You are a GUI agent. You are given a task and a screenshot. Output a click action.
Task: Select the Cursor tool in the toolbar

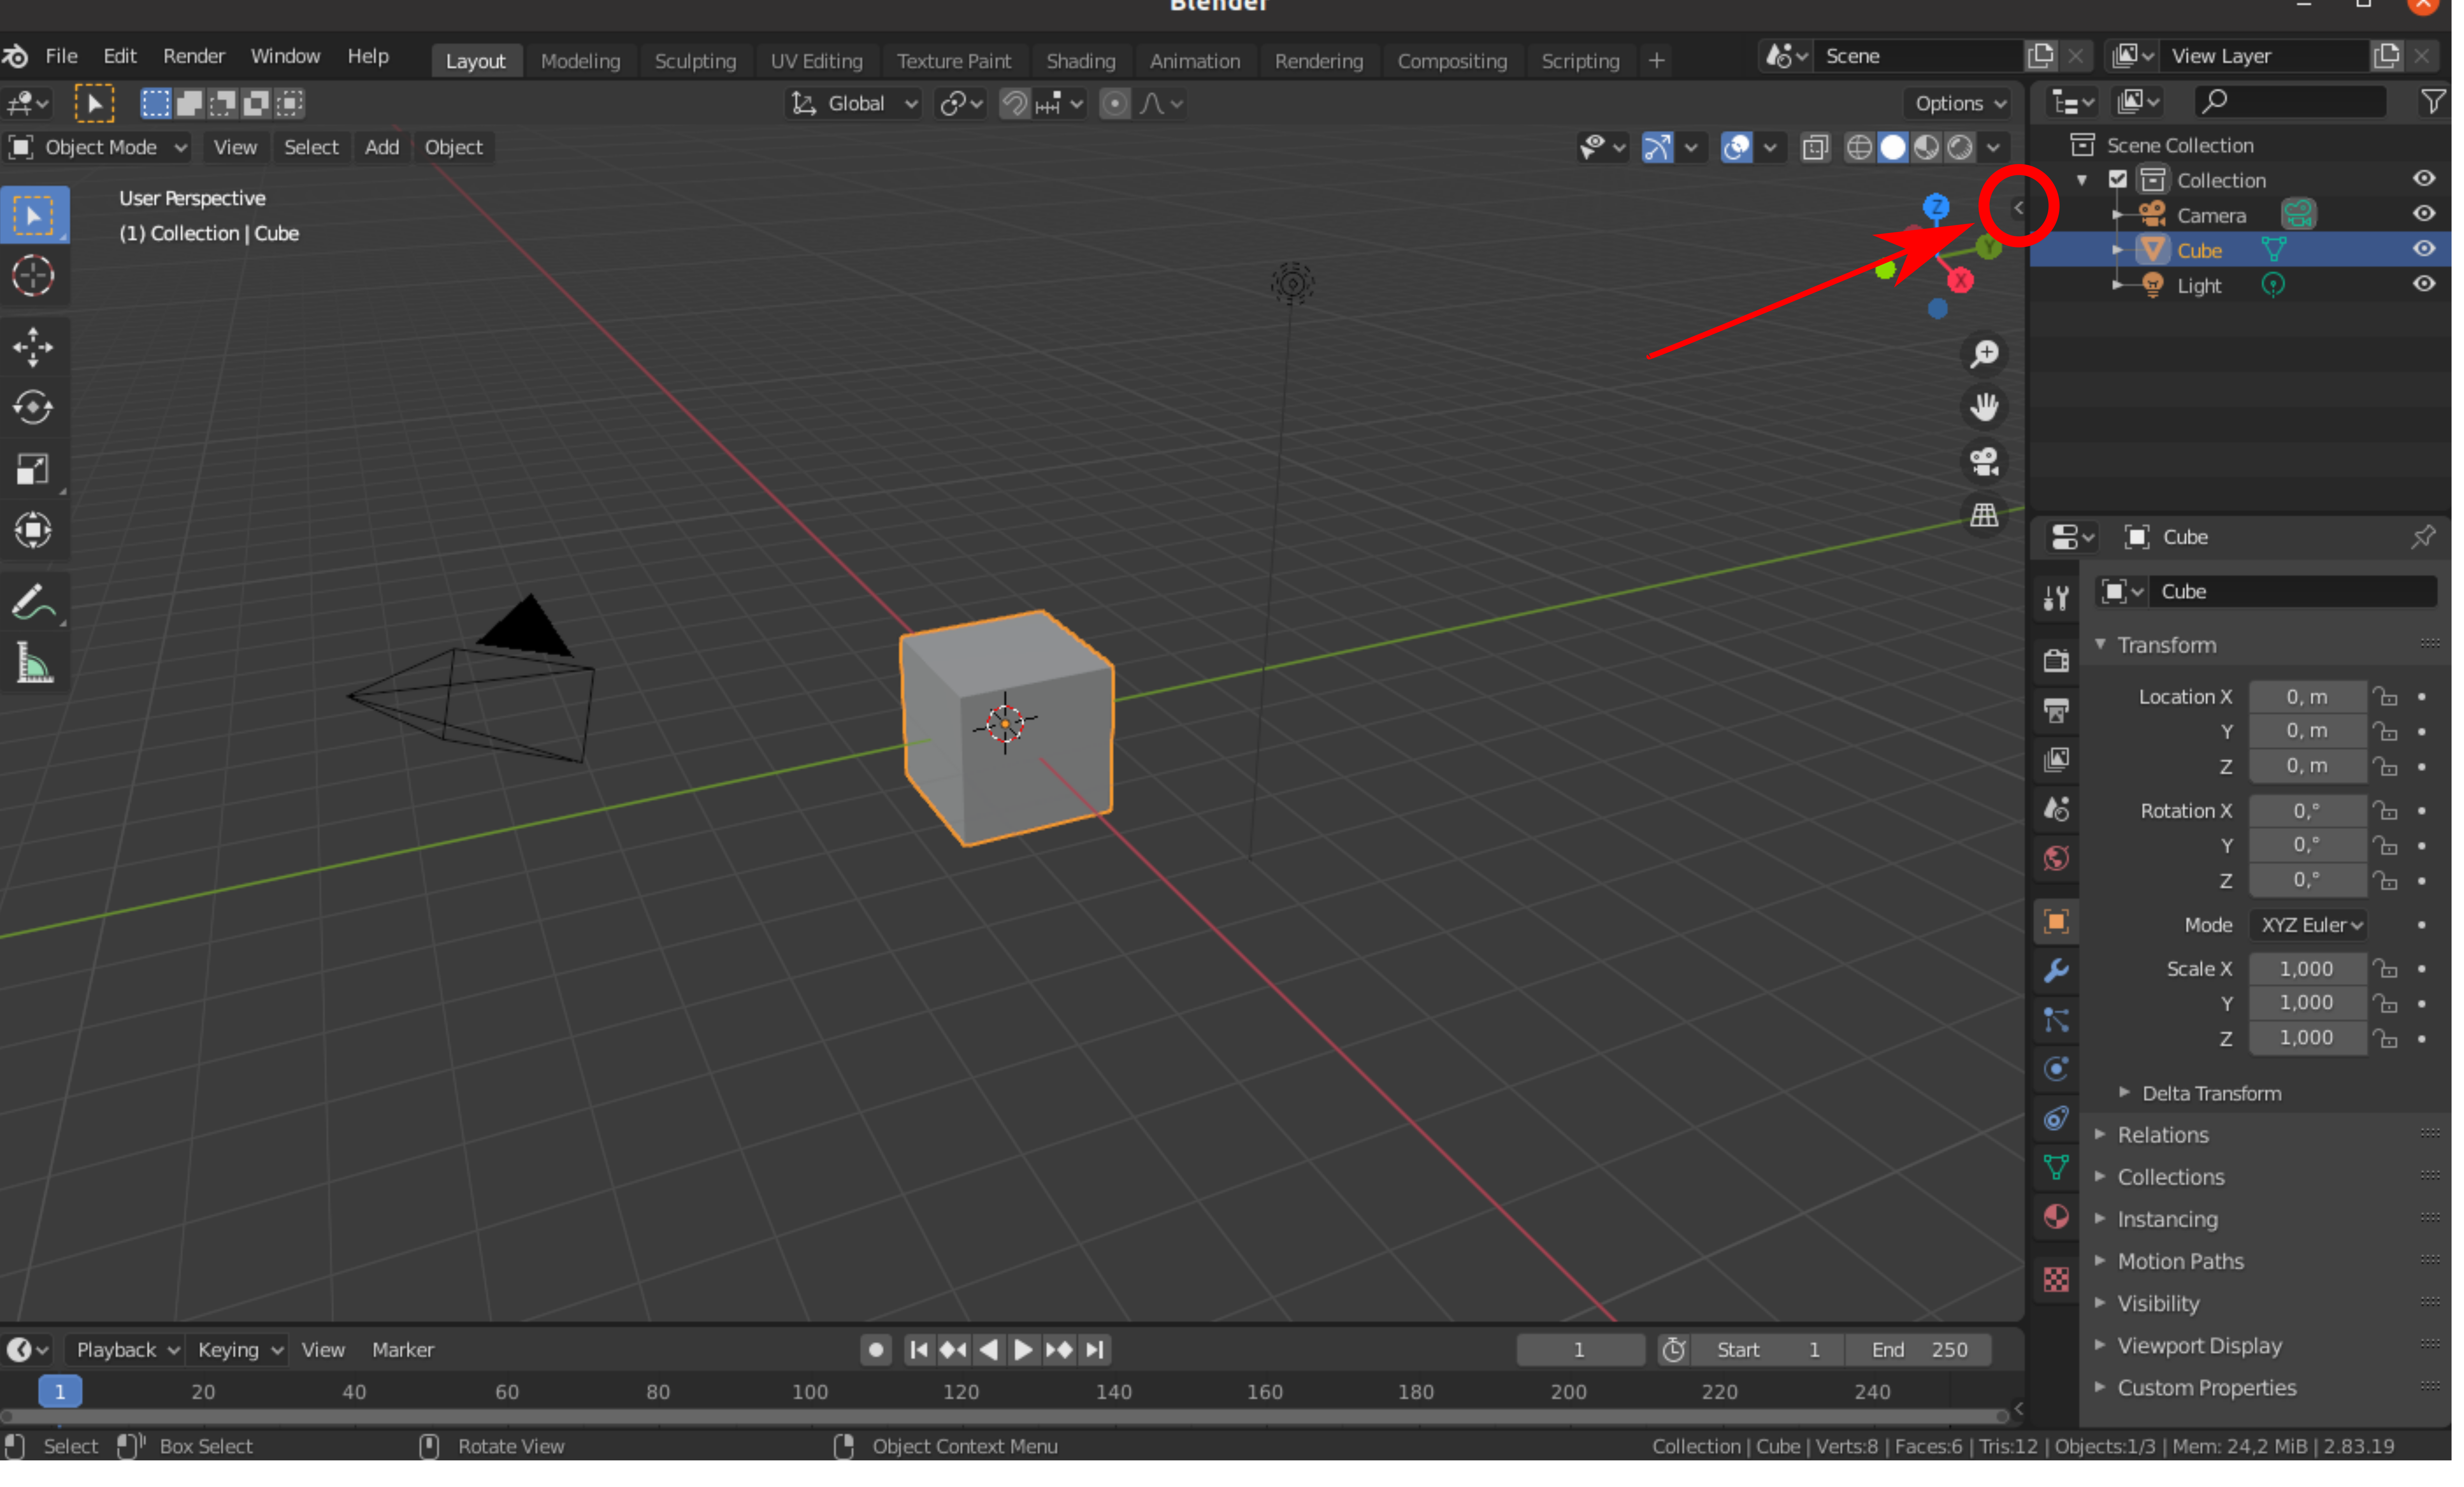(x=33, y=276)
